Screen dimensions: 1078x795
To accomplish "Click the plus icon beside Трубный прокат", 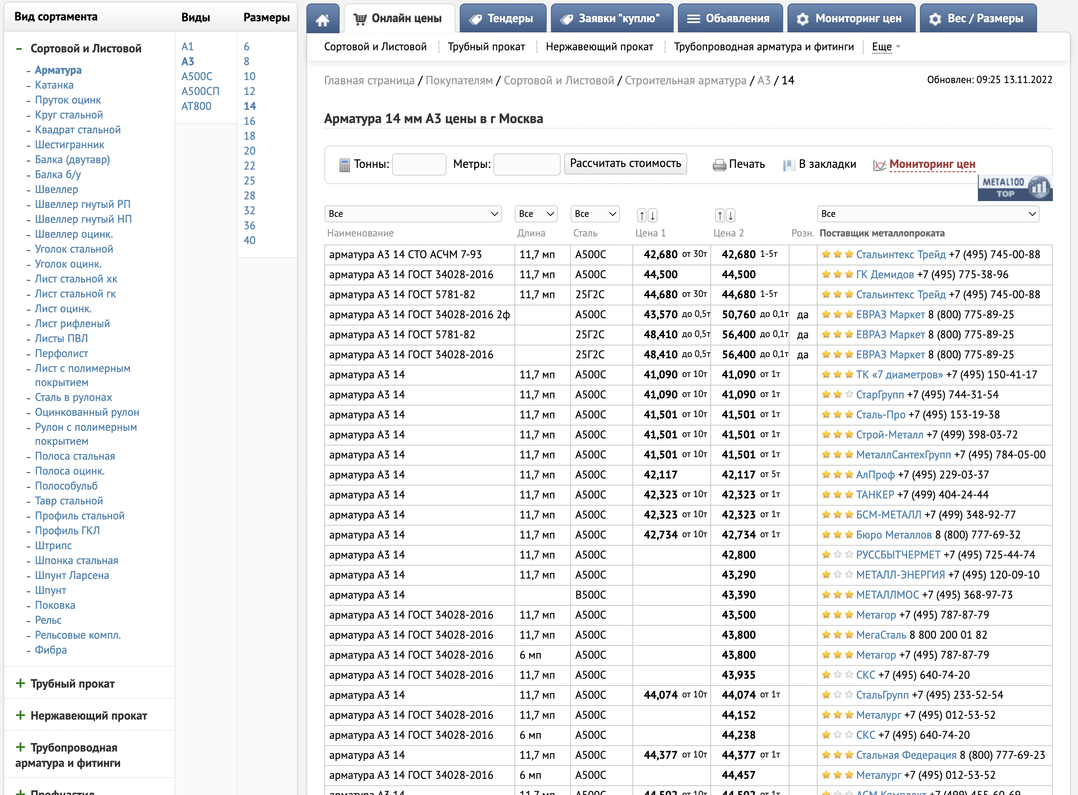I will click(x=20, y=683).
